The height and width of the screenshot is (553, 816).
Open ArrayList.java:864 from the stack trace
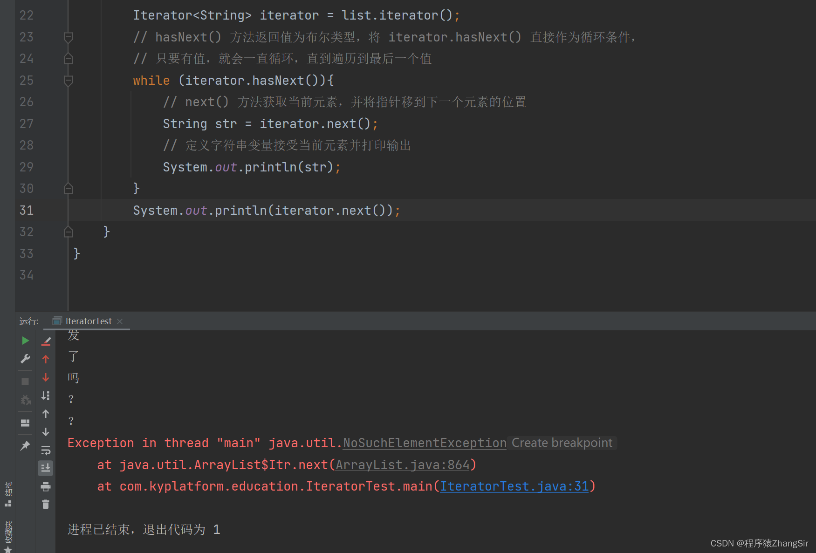(403, 464)
